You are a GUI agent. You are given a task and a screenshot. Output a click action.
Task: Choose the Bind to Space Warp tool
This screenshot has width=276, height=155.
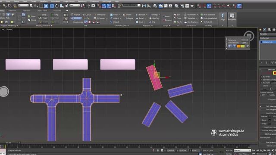[x=15, y=6]
